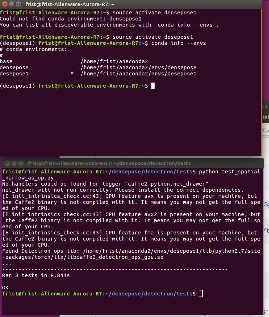Click the libcaffe2_detectron_ops_gpu.so path line
Screen dimensions: 269x317
pos(83,257)
